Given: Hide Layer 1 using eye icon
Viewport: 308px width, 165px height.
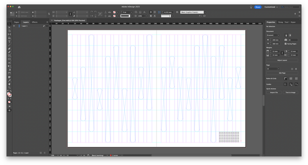Looking at the screenshot, I should coord(15,26).
